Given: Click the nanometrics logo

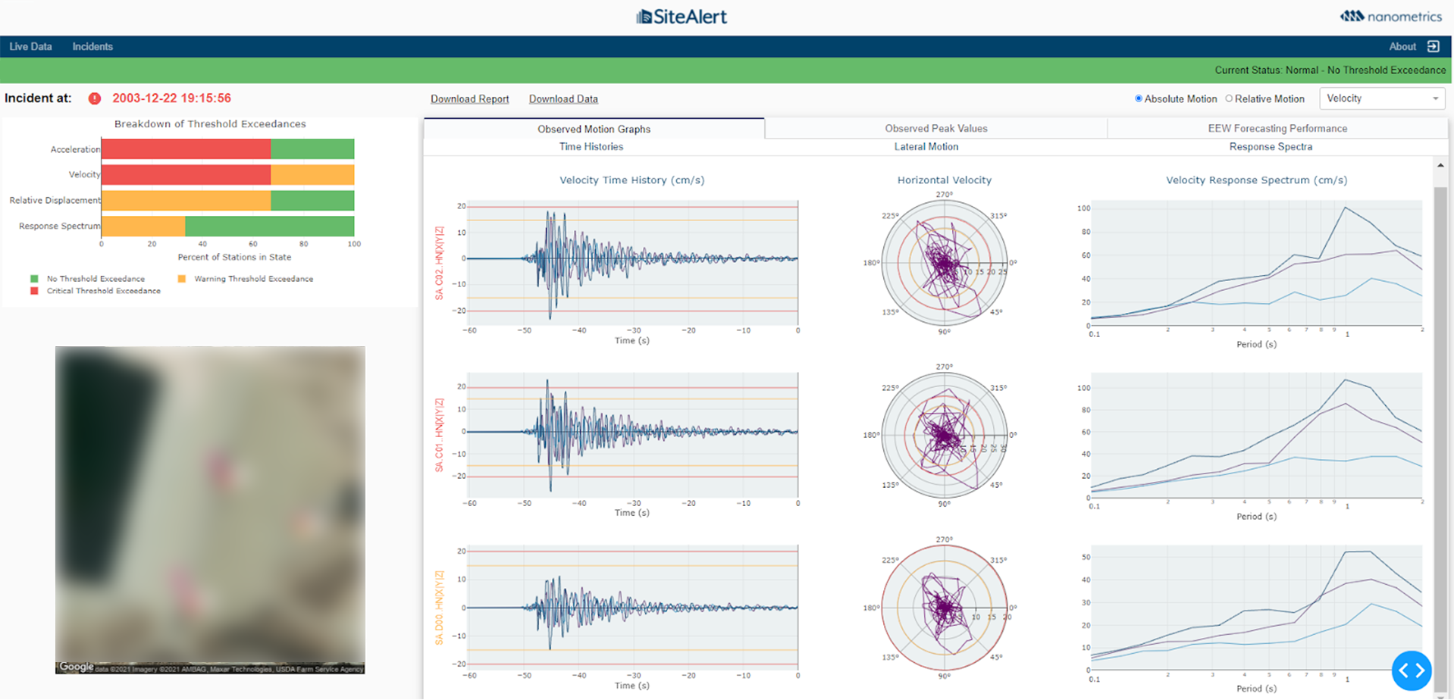Looking at the screenshot, I should point(1391,16).
